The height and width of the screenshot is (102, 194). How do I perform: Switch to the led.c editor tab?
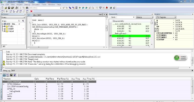(x=35, y=15)
